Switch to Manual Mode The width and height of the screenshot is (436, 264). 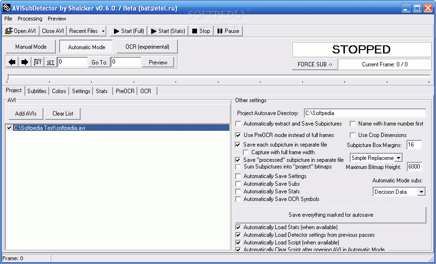31,46
